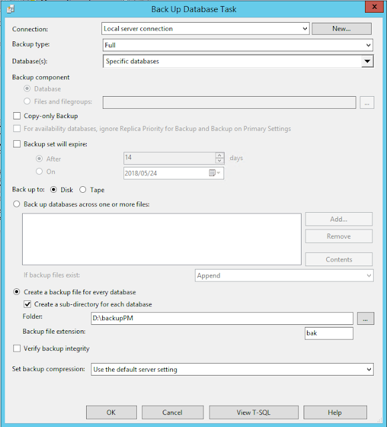
Task: Select Tape as backup destination
Action: [x=83, y=189]
